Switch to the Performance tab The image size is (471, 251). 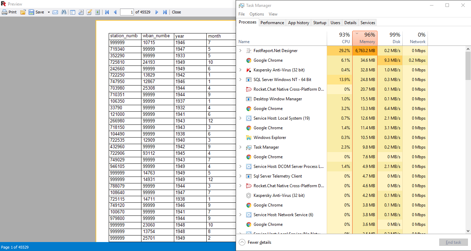pyautogui.click(x=272, y=23)
